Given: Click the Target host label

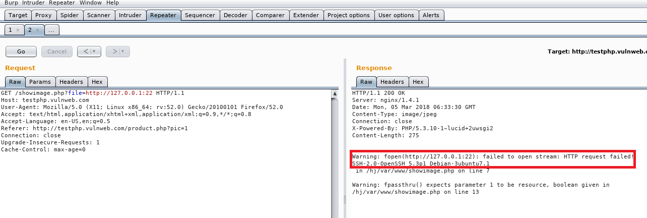Looking at the screenshot, I should tap(597, 51).
